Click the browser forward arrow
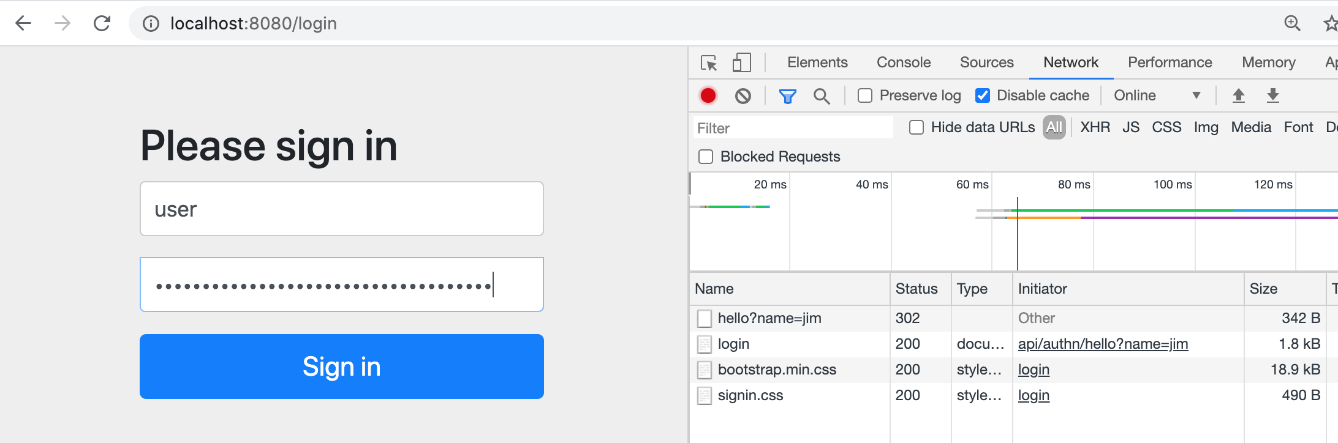 (62, 23)
